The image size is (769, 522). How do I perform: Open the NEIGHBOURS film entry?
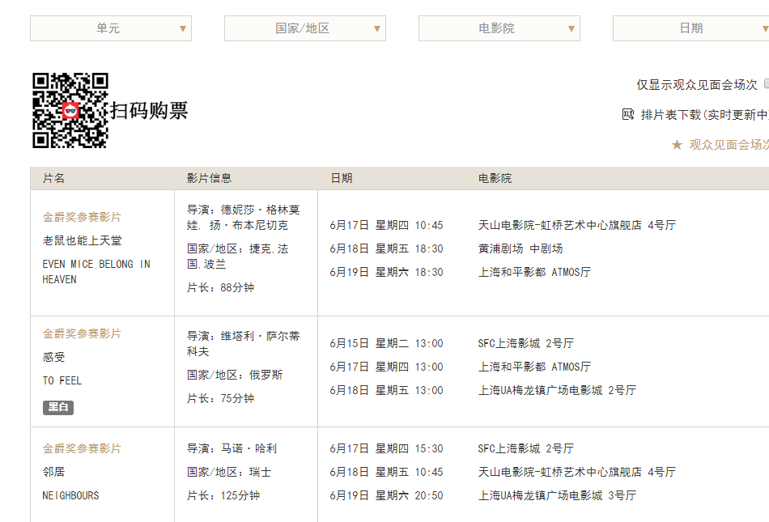pyautogui.click(x=70, y=495)
